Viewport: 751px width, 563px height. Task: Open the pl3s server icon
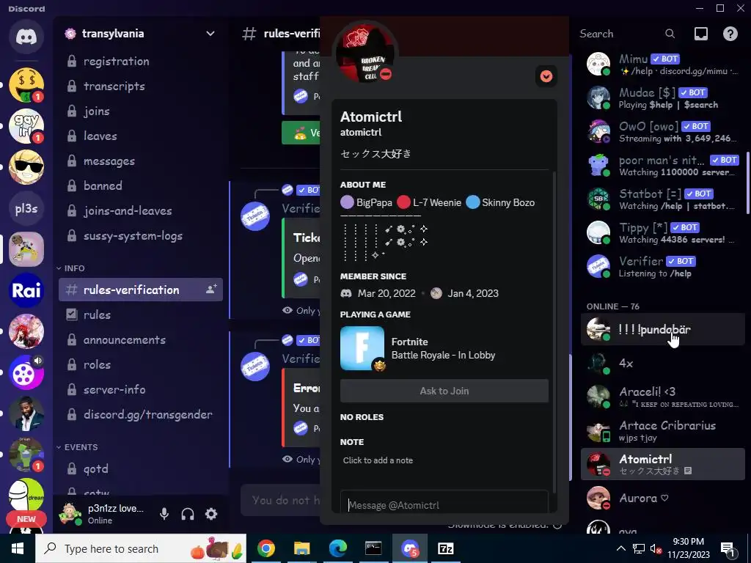[26, 208]
